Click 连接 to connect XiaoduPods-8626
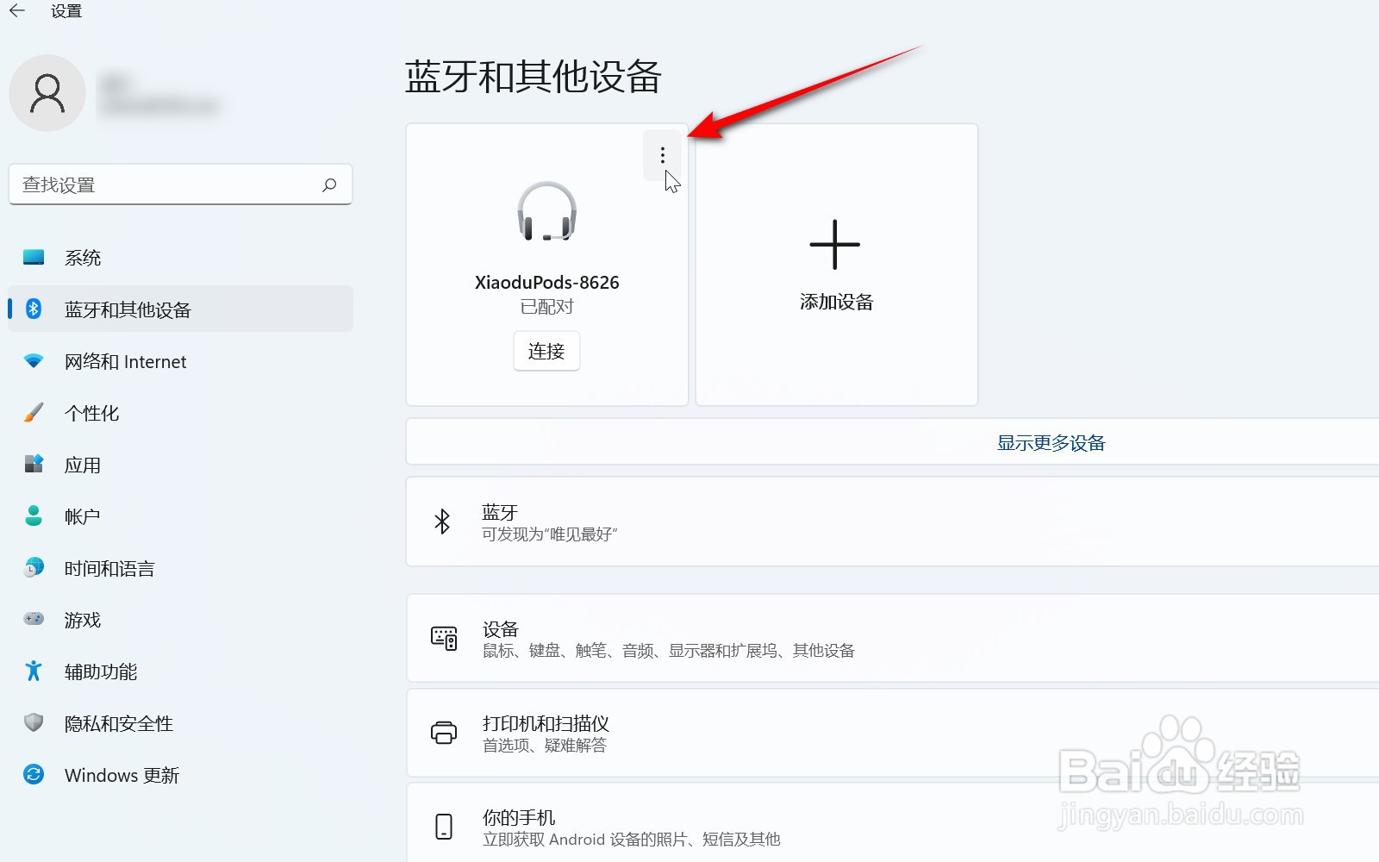The width and height of the screenshot is (1379, 862). tap(546, 351)
